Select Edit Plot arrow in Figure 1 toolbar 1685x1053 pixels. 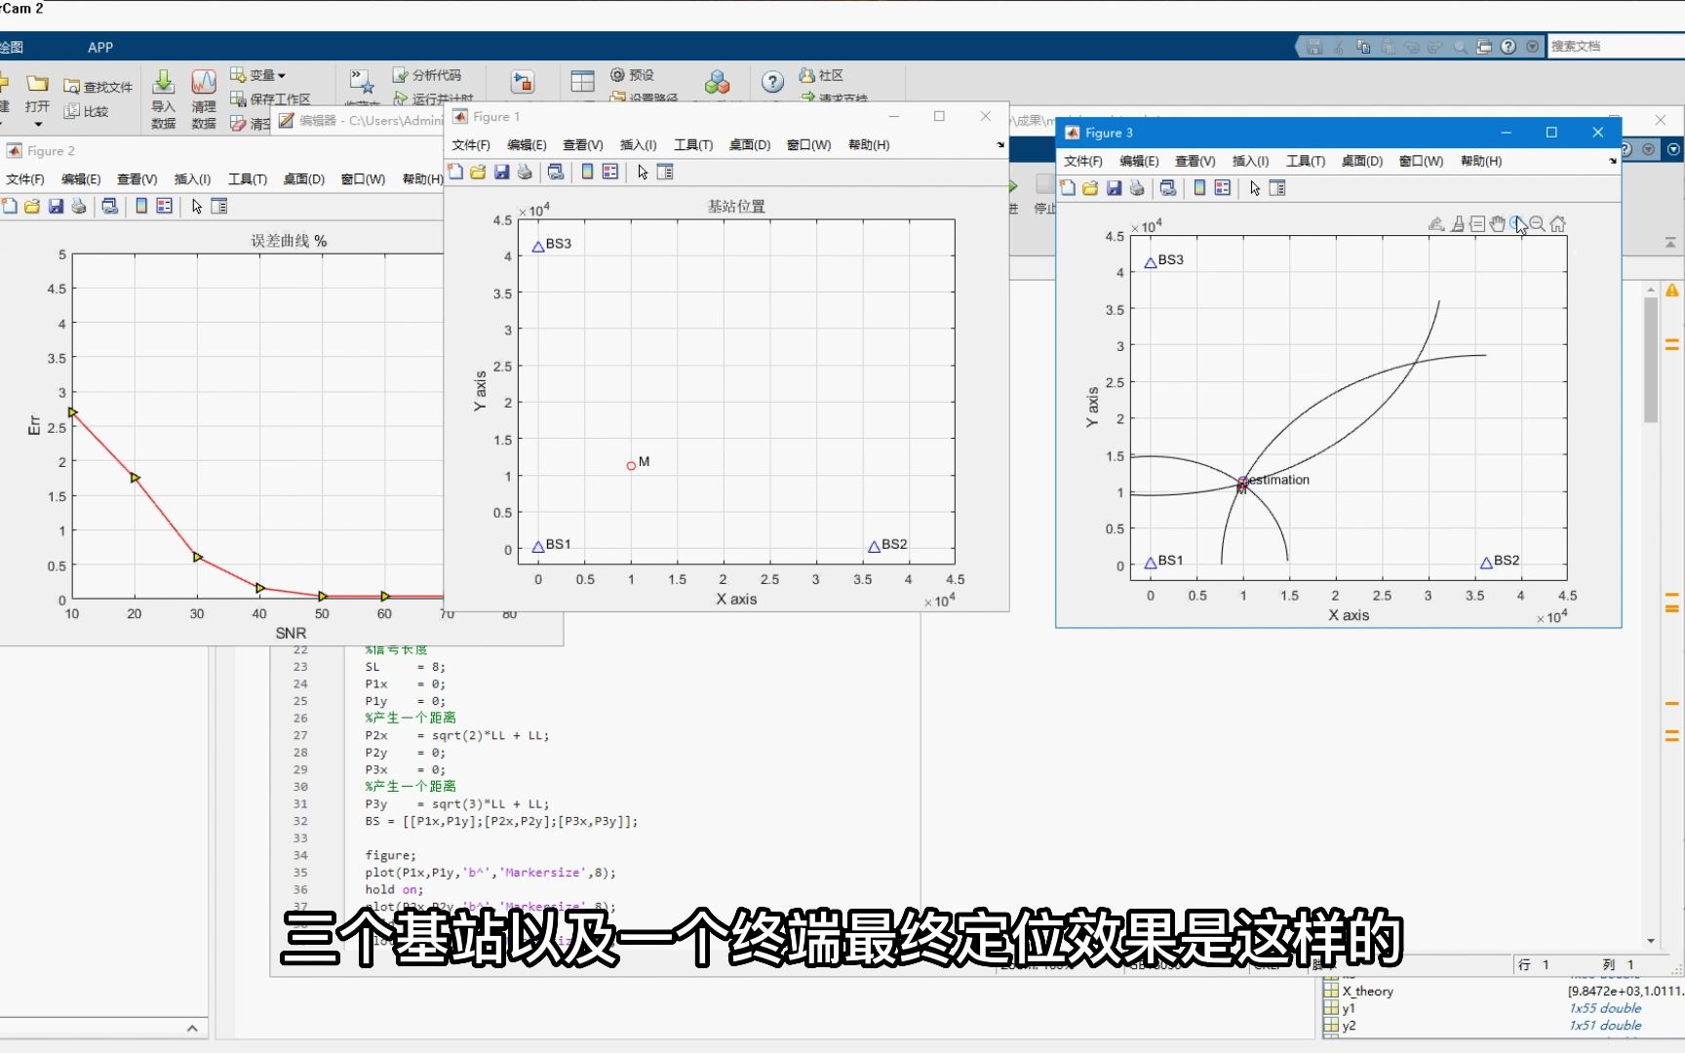(643, 172)
